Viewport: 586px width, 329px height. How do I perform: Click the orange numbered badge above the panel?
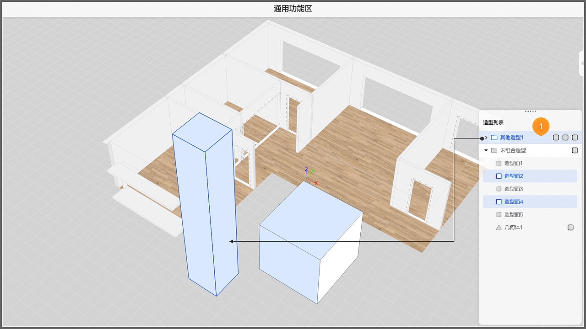[541, 126]
